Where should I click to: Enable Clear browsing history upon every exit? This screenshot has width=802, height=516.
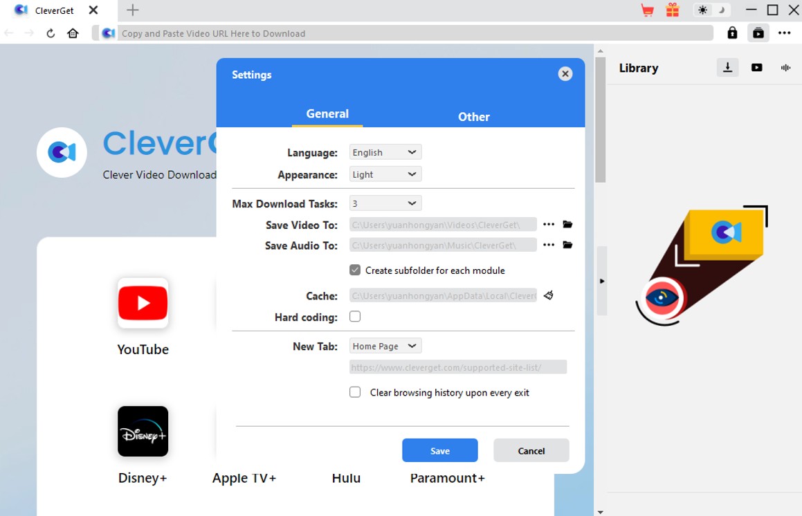click(355, 392)
